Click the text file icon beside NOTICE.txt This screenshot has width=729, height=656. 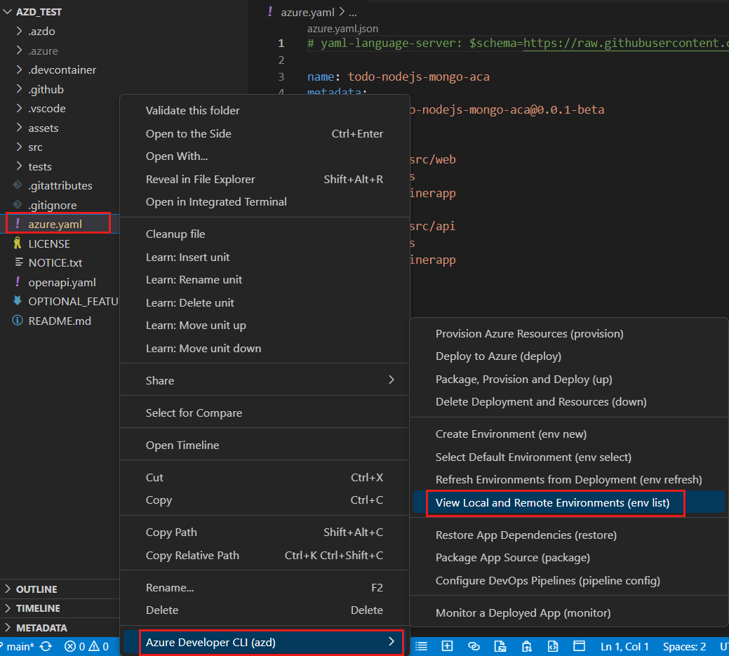point(19,262)
